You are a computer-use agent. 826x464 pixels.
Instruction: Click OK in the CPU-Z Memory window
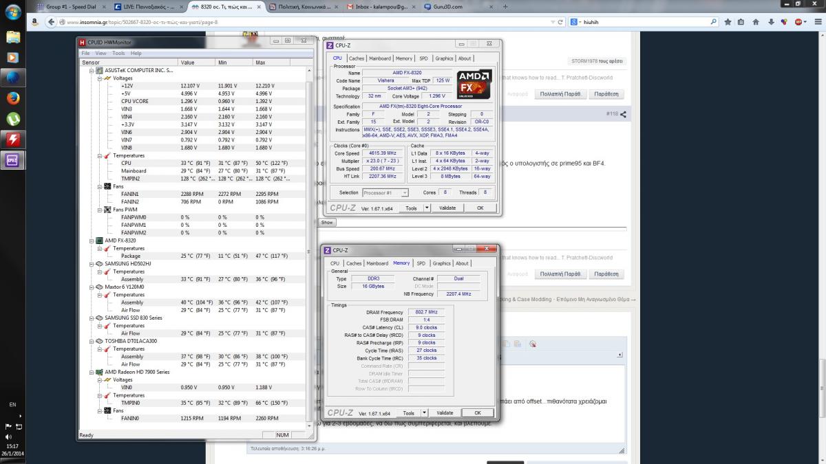point(478,413)
